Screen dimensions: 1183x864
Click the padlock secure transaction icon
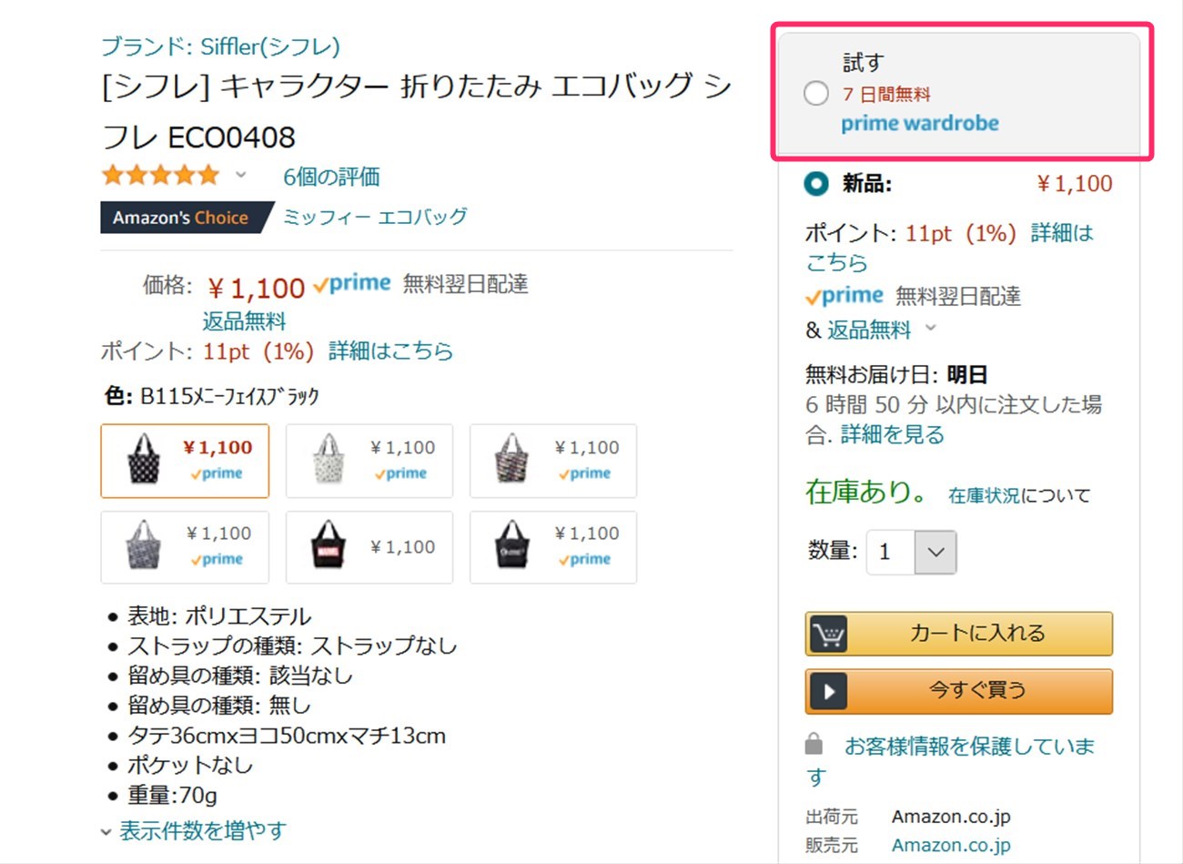click(x=814, y=745)
